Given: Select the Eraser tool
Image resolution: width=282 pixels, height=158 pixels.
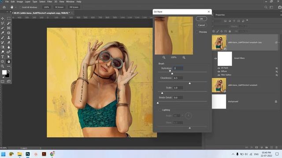Looking at the screenshot, I should pyautogui.click(x=9, y=43).
